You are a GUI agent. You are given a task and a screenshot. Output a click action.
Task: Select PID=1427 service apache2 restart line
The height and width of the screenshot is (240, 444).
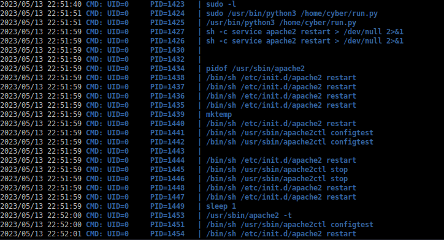(305, 32)
